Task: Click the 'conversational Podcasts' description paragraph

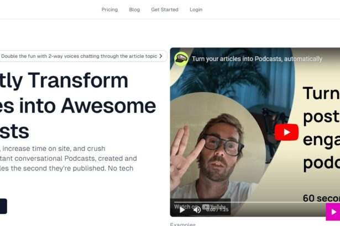Action: (x=68, y=158)
